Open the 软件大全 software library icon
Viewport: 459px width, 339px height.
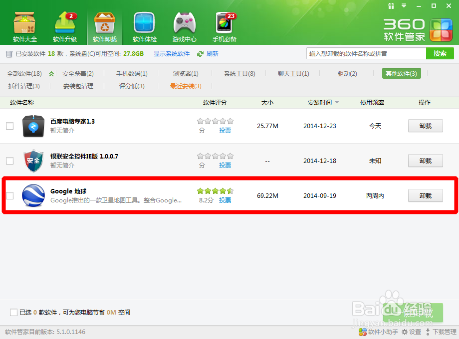point(25,27)
